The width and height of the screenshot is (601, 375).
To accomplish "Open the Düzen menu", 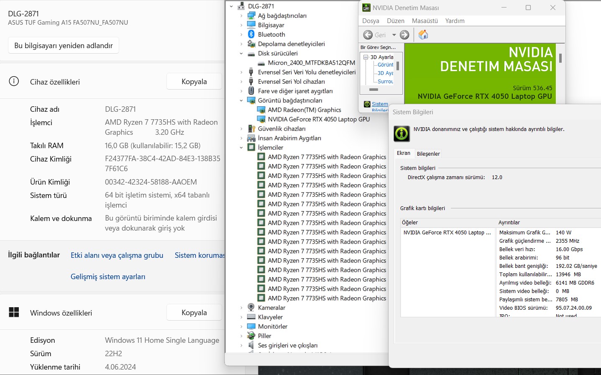I will click(396, 21).
